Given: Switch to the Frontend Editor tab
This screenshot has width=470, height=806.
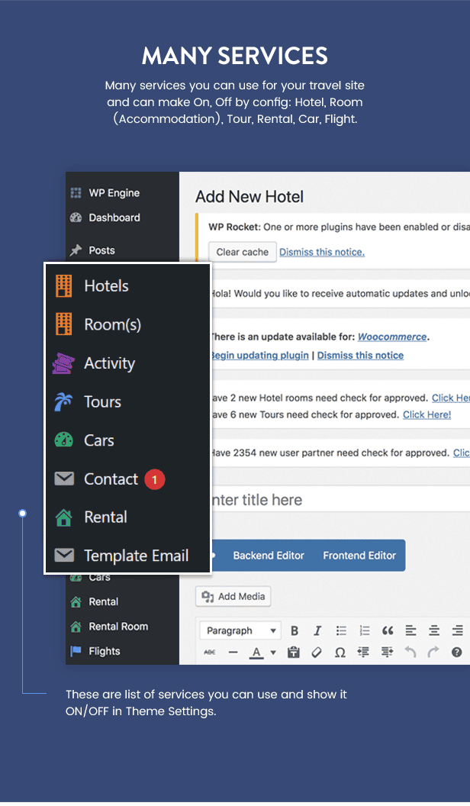Looking at the screenshot, I should pos(359,555).
